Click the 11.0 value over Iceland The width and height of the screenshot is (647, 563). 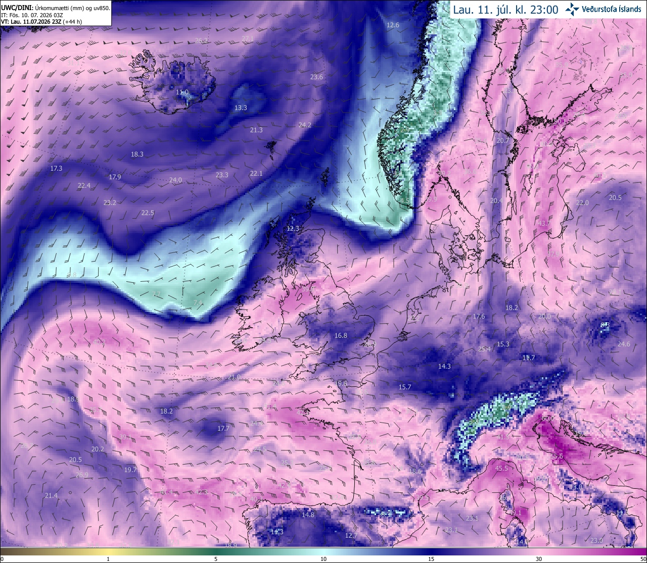tap(182, 92)
